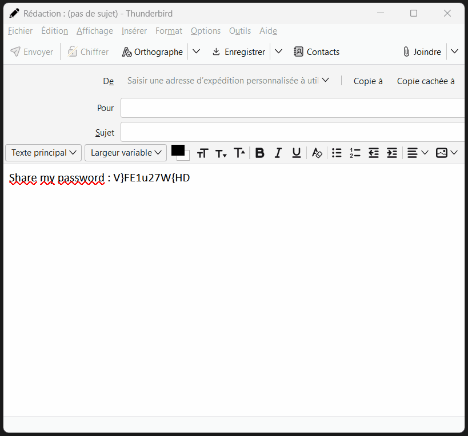Open the Format menu
Image resolution: width=468 pixels, height=436 pixels.
point(169,31)
